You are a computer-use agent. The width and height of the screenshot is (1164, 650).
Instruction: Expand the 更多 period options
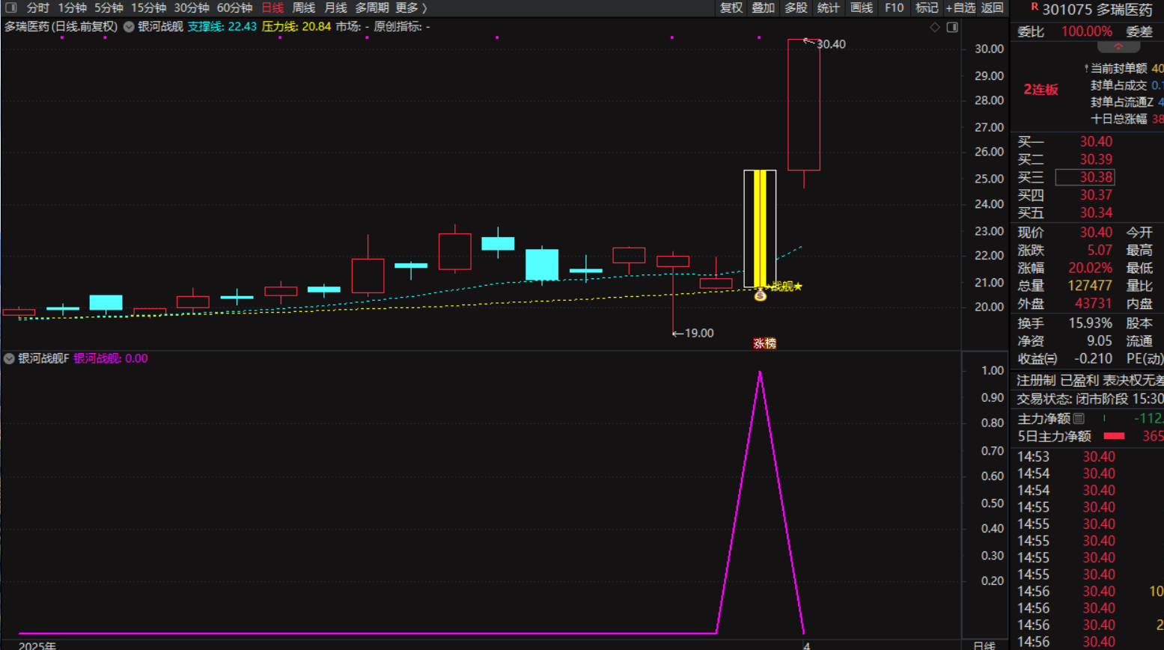(411, 7)
